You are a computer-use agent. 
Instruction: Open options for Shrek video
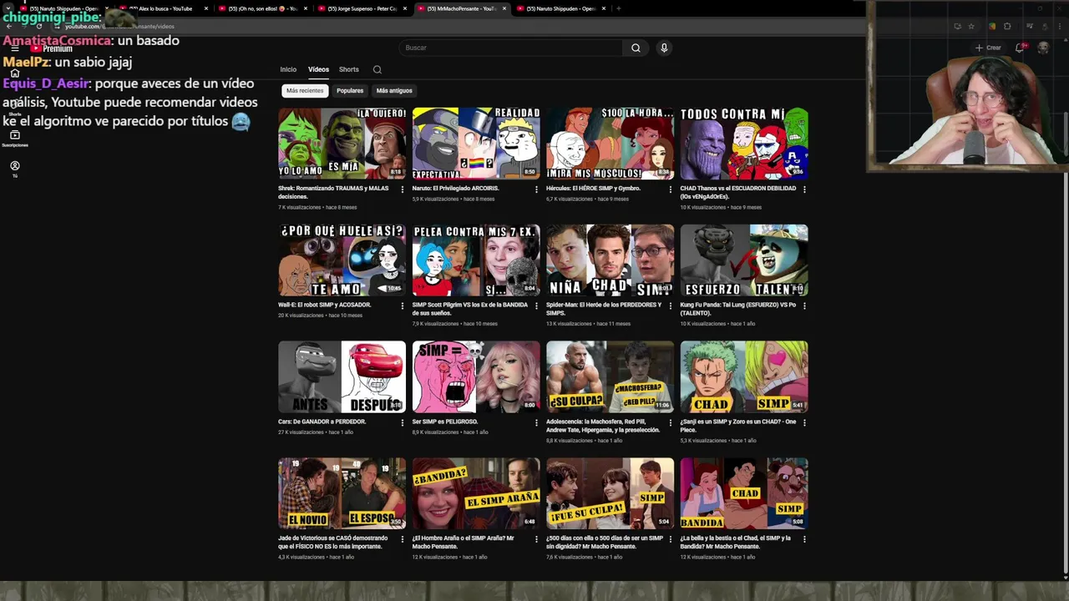click(403, 189)
